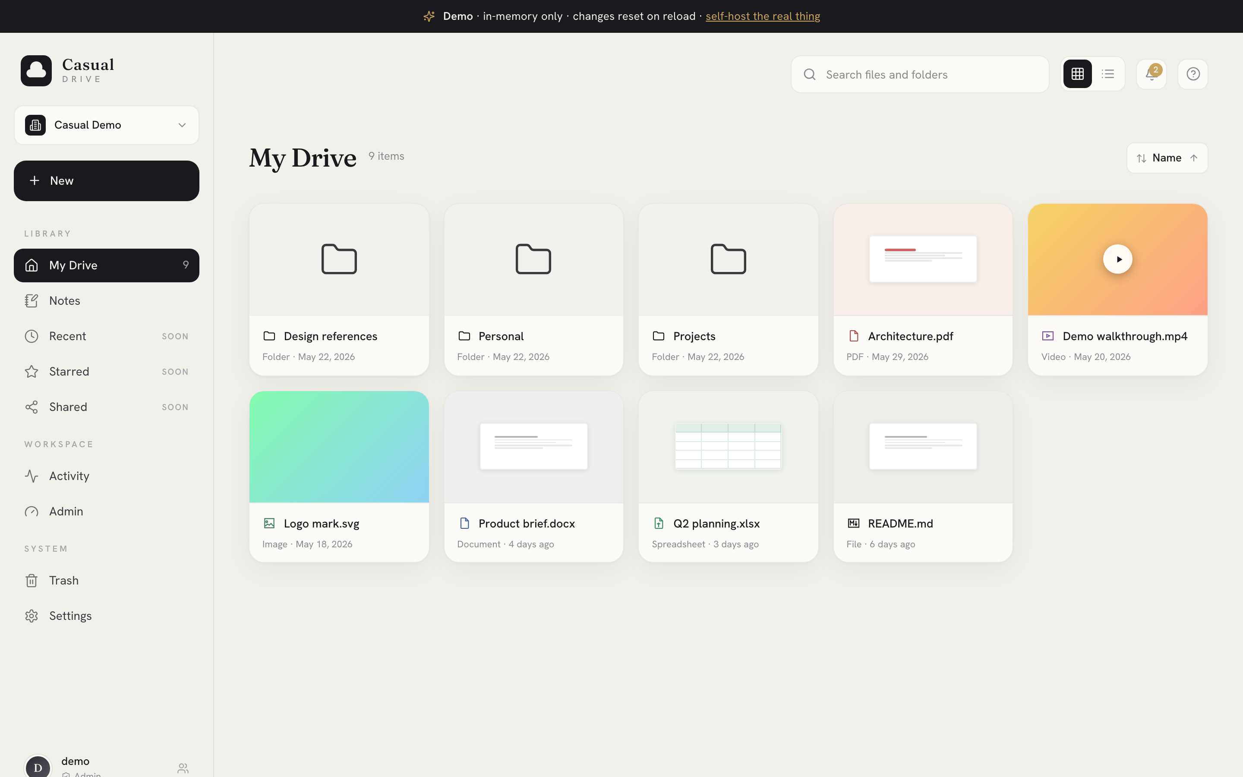The height and width of the screenshot is (777, 1243).
Task: Open the Projects folder thumbnail
Action: click(x=729, y=259)
